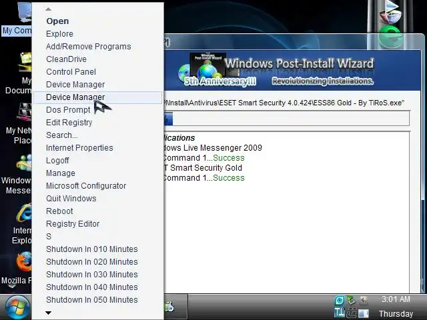Click the Windows Post-Install Wizard banner title
This screenshot has height=320, width=427.
(299, 63)
